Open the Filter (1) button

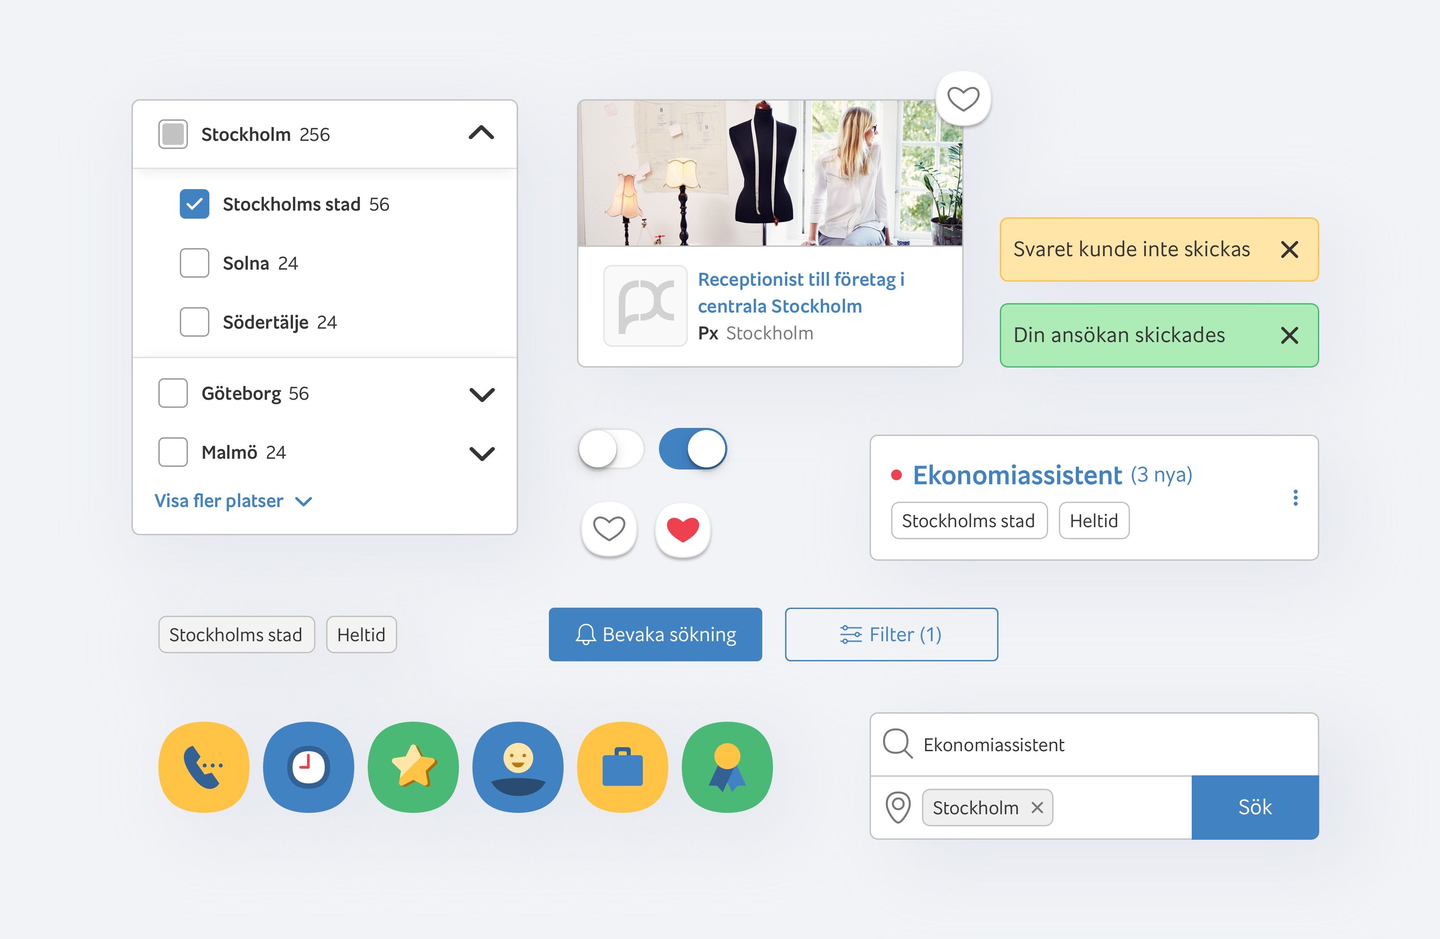coord(891,634)
